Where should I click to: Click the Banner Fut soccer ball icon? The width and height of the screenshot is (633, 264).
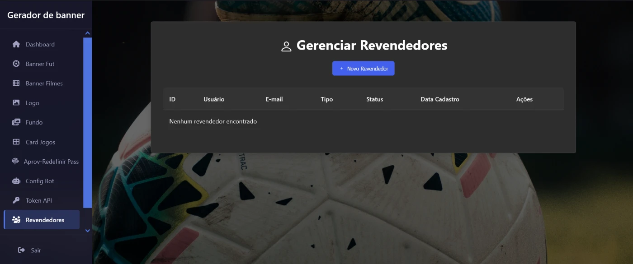point(16,64)
